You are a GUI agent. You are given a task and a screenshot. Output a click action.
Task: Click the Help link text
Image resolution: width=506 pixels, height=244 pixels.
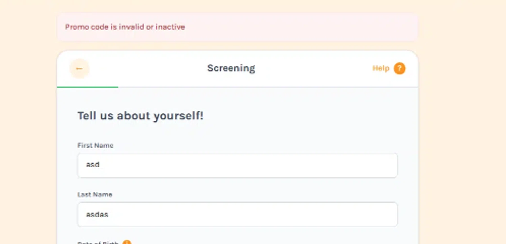coord(381,68)
